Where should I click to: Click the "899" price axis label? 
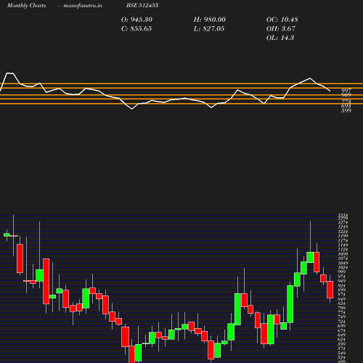pyautogui.click(x=343, y=290)
